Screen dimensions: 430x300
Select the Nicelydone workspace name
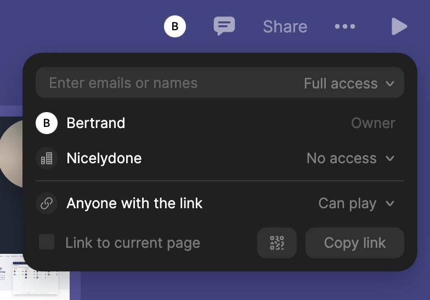click(104, 158)
